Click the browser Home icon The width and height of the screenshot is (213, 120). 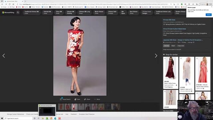tap(13, 4)
